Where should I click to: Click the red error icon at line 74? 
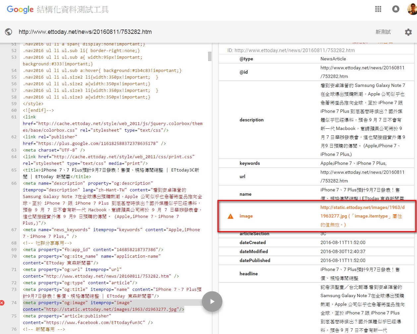(x=2, y=303)
